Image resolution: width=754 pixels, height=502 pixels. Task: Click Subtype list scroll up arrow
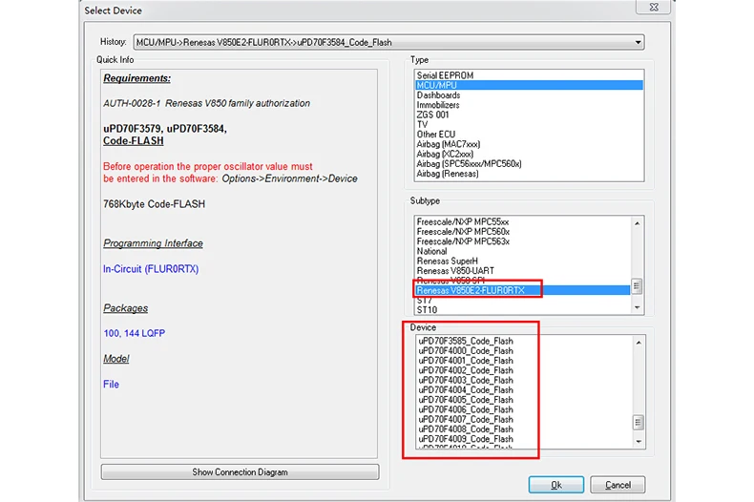638,223
